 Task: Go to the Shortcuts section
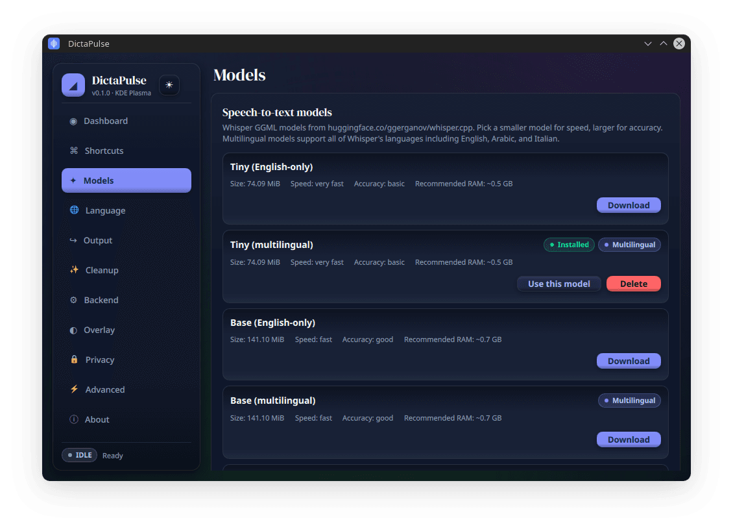[x=126, y=151]
